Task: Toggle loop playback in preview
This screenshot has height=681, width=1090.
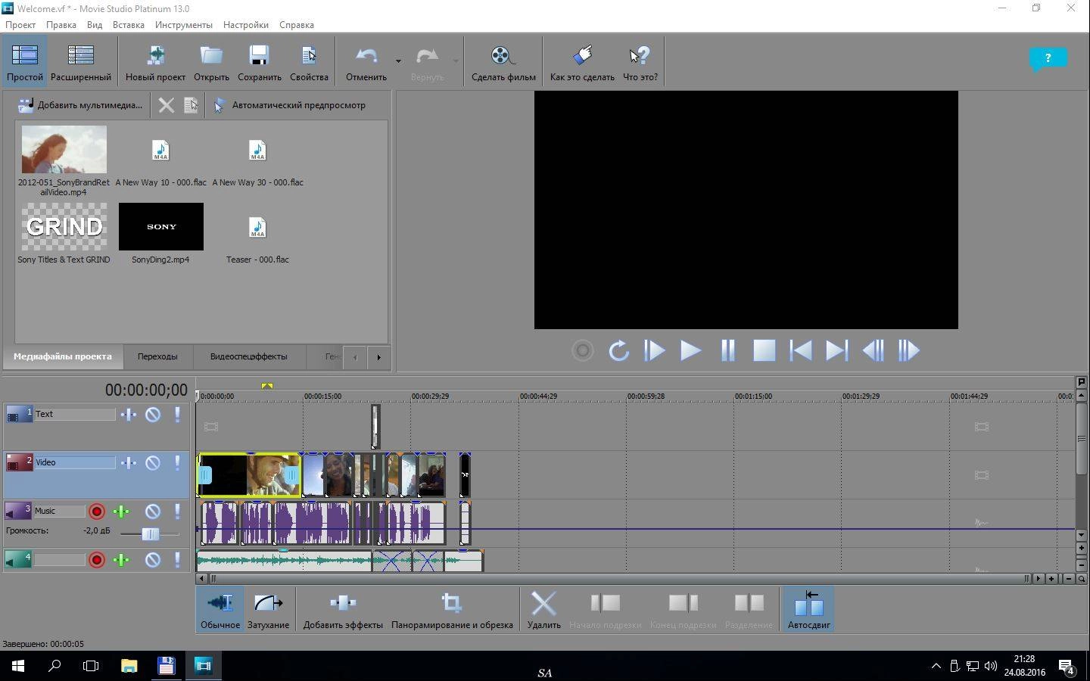Action: click(x=618, y=350)
